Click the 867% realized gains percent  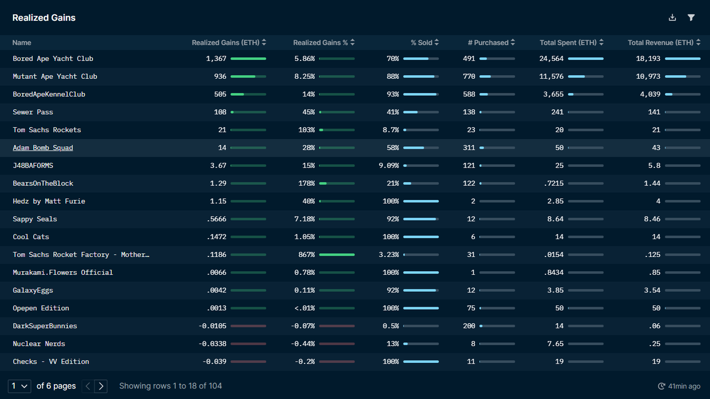tap(306, 255)
